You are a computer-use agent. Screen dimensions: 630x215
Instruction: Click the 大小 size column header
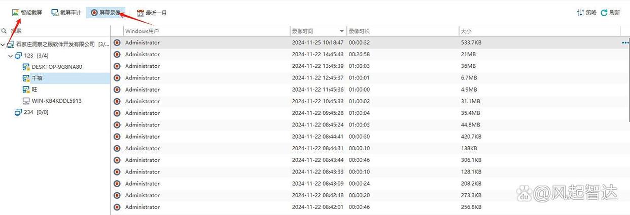coord(466,31)
